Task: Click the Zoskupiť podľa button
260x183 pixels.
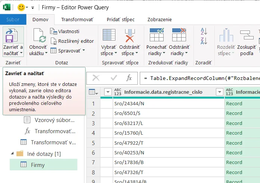Action: point(247,42)
